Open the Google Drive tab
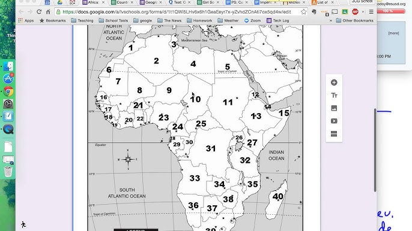Viewport: 412px width, 231px height. [x=60, y=2]
